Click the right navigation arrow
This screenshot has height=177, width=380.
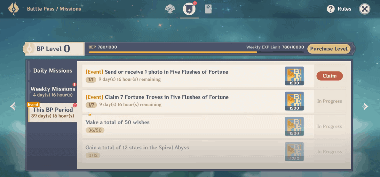tap(365, 106)
